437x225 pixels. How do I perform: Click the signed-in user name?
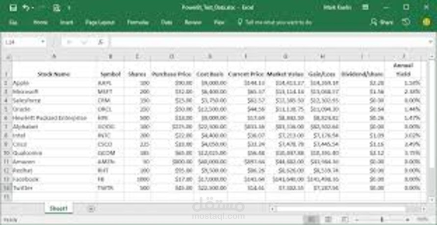point(337,7)
